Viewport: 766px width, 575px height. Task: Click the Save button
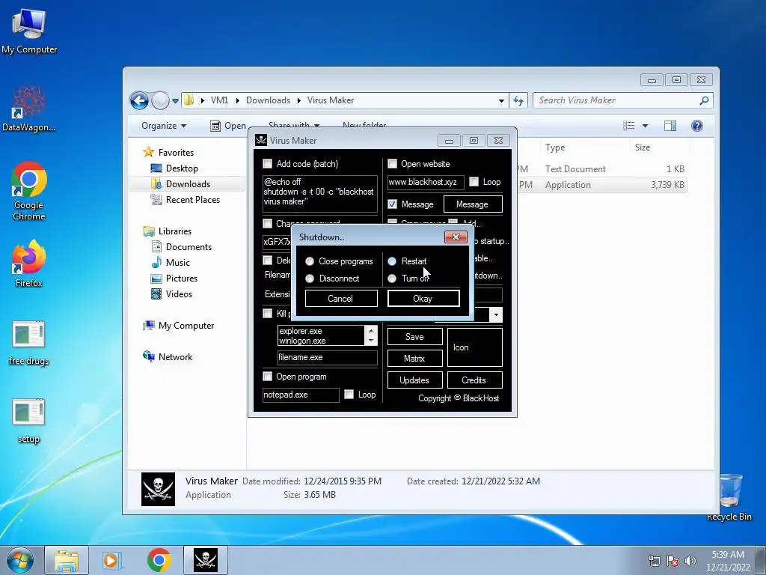tap(414, 336)
